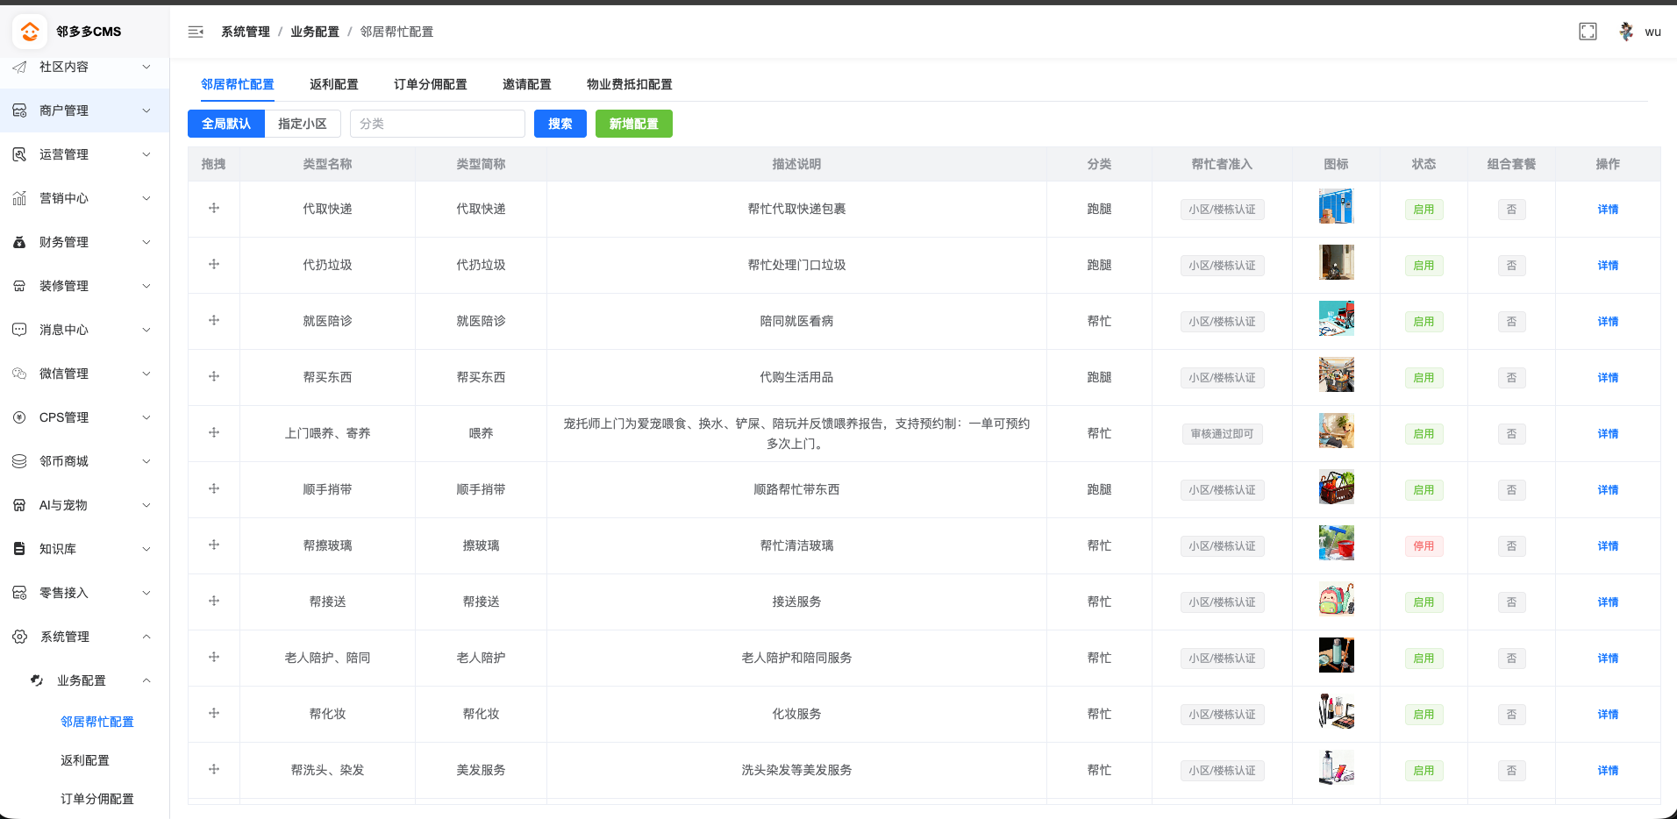
Task: Click the 消息中心 chat bubble icon
Action: click(19, 330)
